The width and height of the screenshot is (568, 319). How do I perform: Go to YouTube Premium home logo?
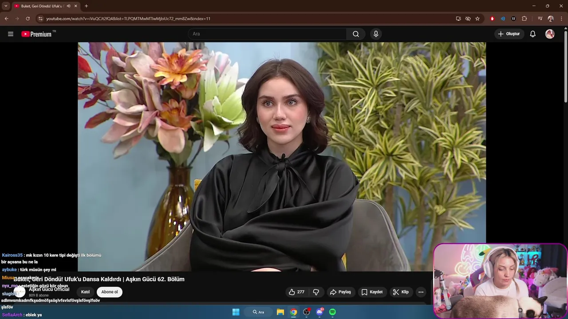coord(36,34)
